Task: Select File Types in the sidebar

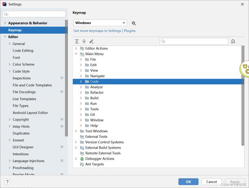Action: click(20, 106)
